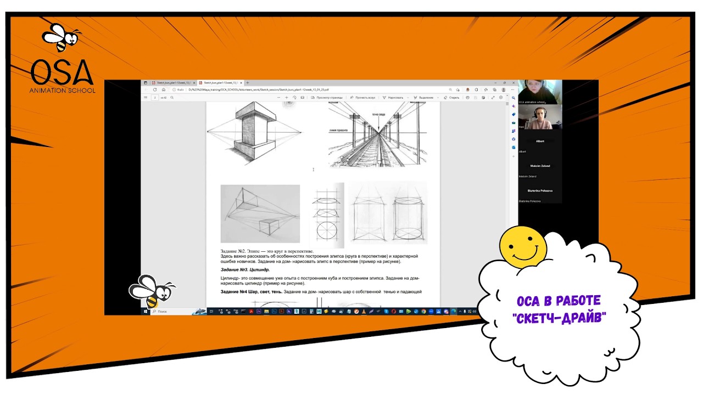The width and height of the screenshot is (703, 395).
Task: Select the Ekaterina Polezova participant tile
Action: [x=540, y=191]
